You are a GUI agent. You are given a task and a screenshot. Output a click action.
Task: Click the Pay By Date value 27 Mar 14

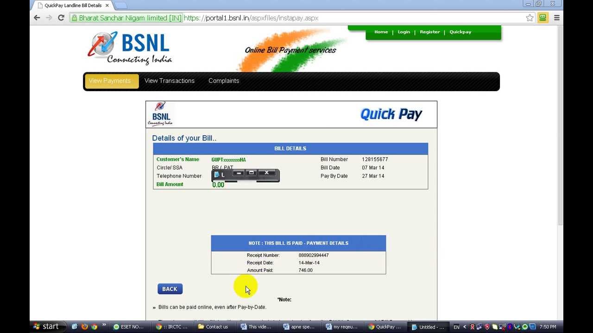[x=373, y=176]
